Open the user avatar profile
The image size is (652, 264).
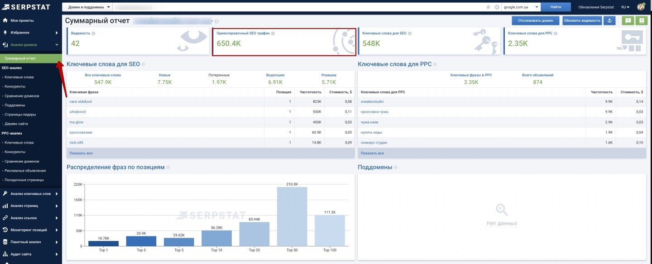[x=641, y=7]
